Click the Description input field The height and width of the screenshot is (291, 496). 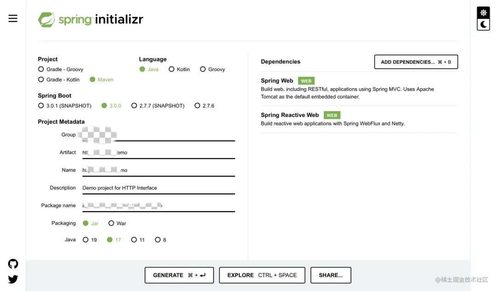click(x=158, y=187)
